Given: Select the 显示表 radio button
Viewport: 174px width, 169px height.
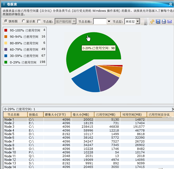Looking at the screenshot, I should point(23,21).
